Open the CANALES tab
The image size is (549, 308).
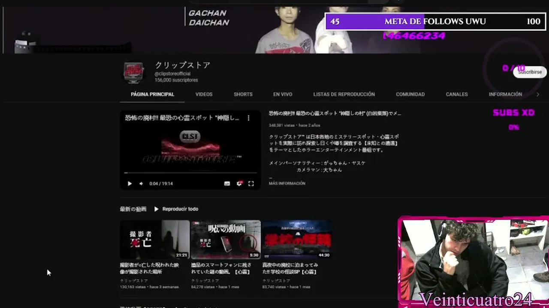pos(457,94)
